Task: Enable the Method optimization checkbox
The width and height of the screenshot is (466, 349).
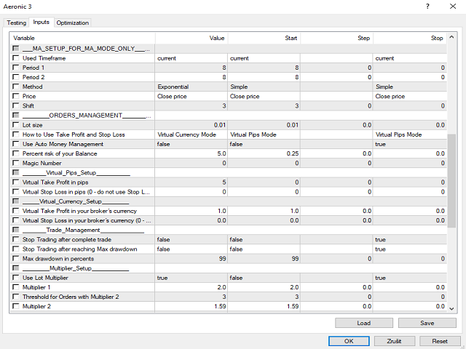Action: click(x=16, y=87)
